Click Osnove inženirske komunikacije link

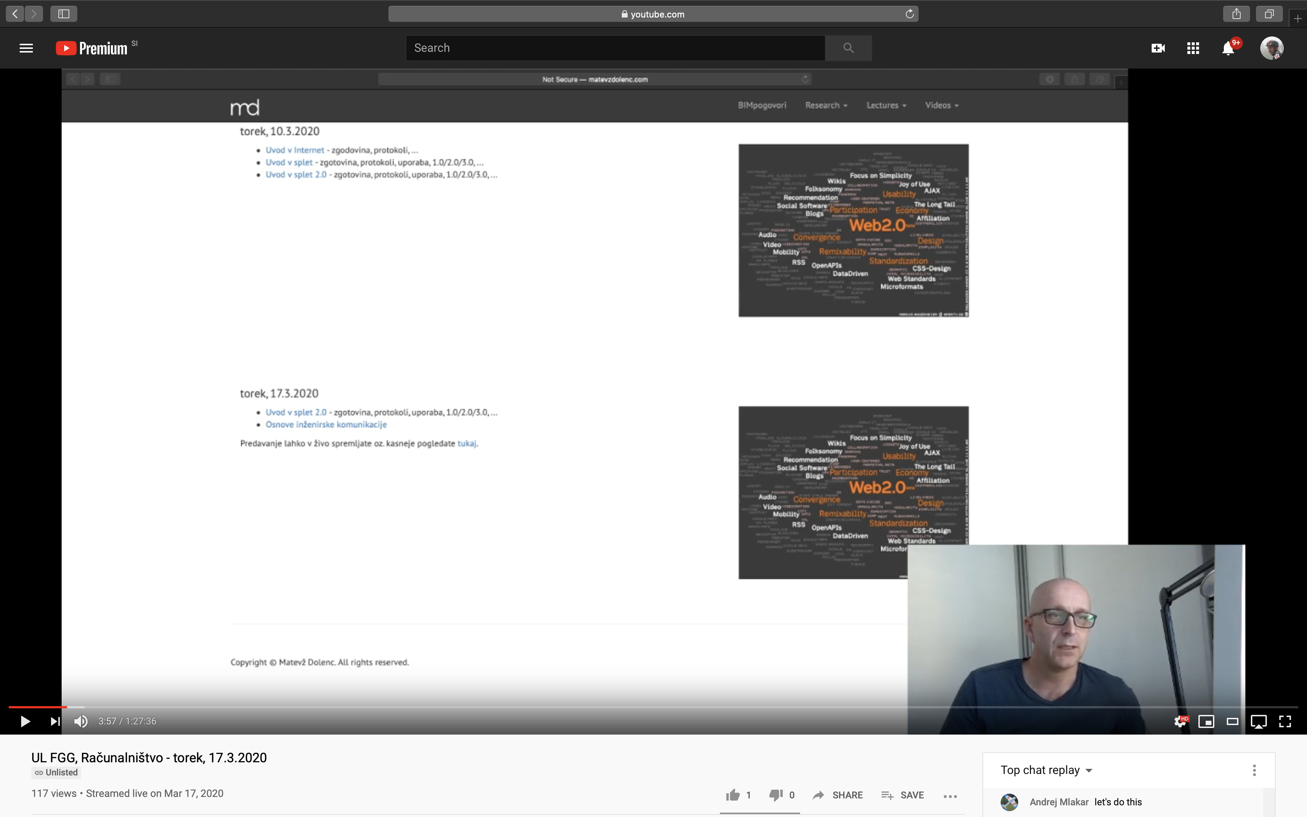(326, 424)
